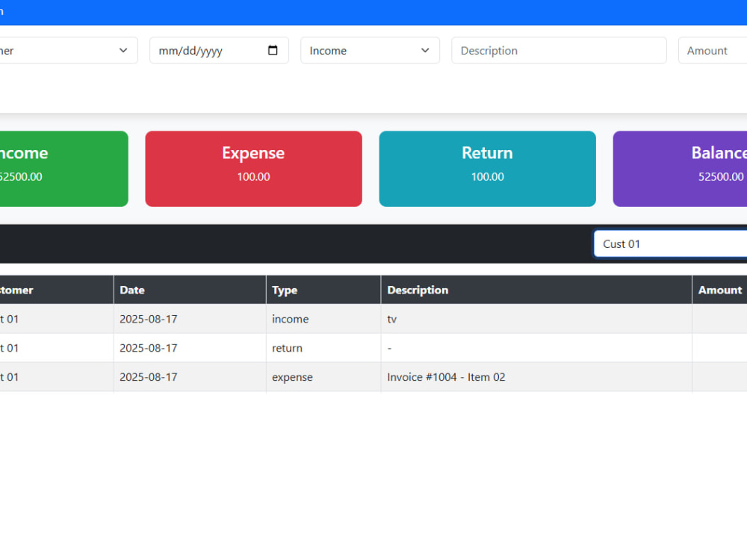
Task: Click the 'tv' description cell
Action: tap(536, 319)
